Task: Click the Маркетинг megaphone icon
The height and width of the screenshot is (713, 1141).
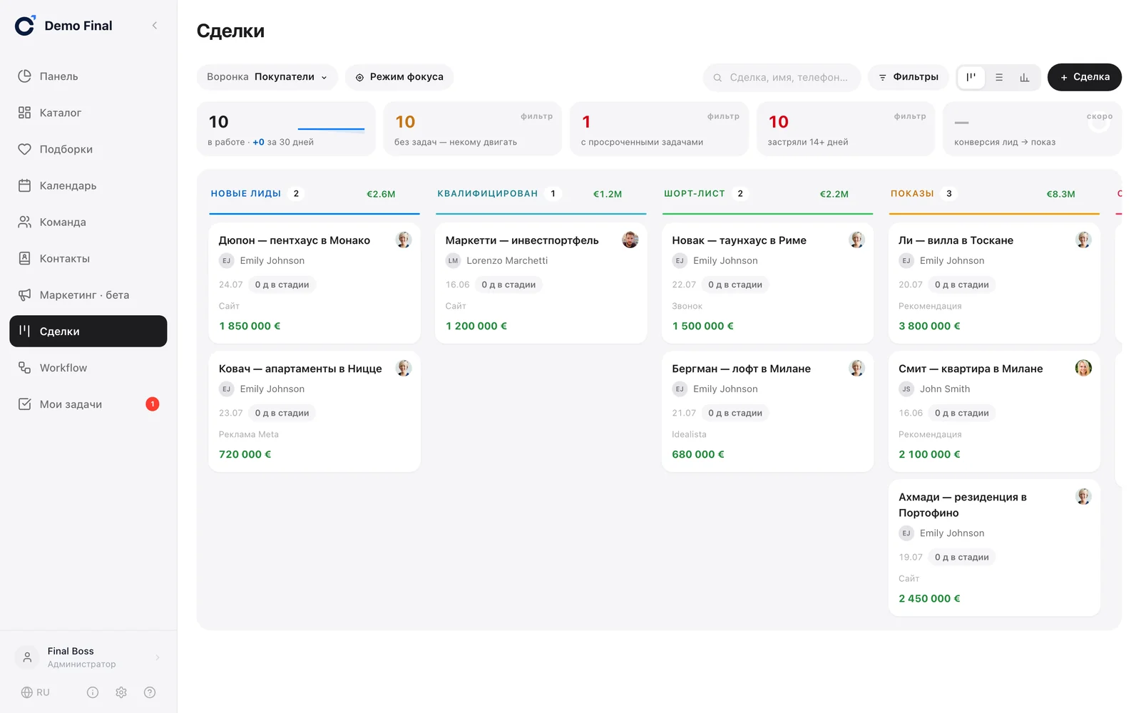Action: click(24, 294)
